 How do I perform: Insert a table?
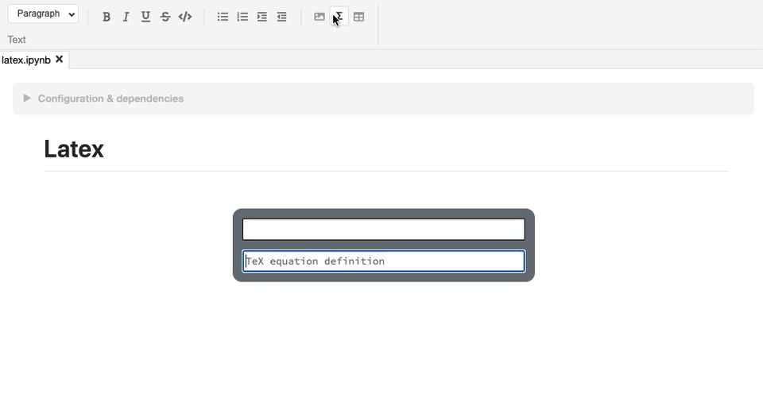pyautogui.click(x=358, y=17)
